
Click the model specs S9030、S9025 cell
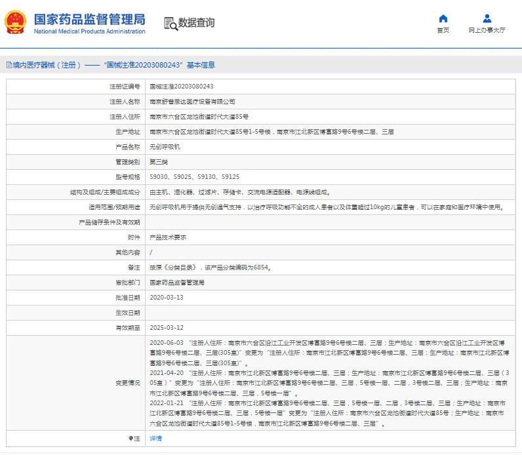[194, 177]
